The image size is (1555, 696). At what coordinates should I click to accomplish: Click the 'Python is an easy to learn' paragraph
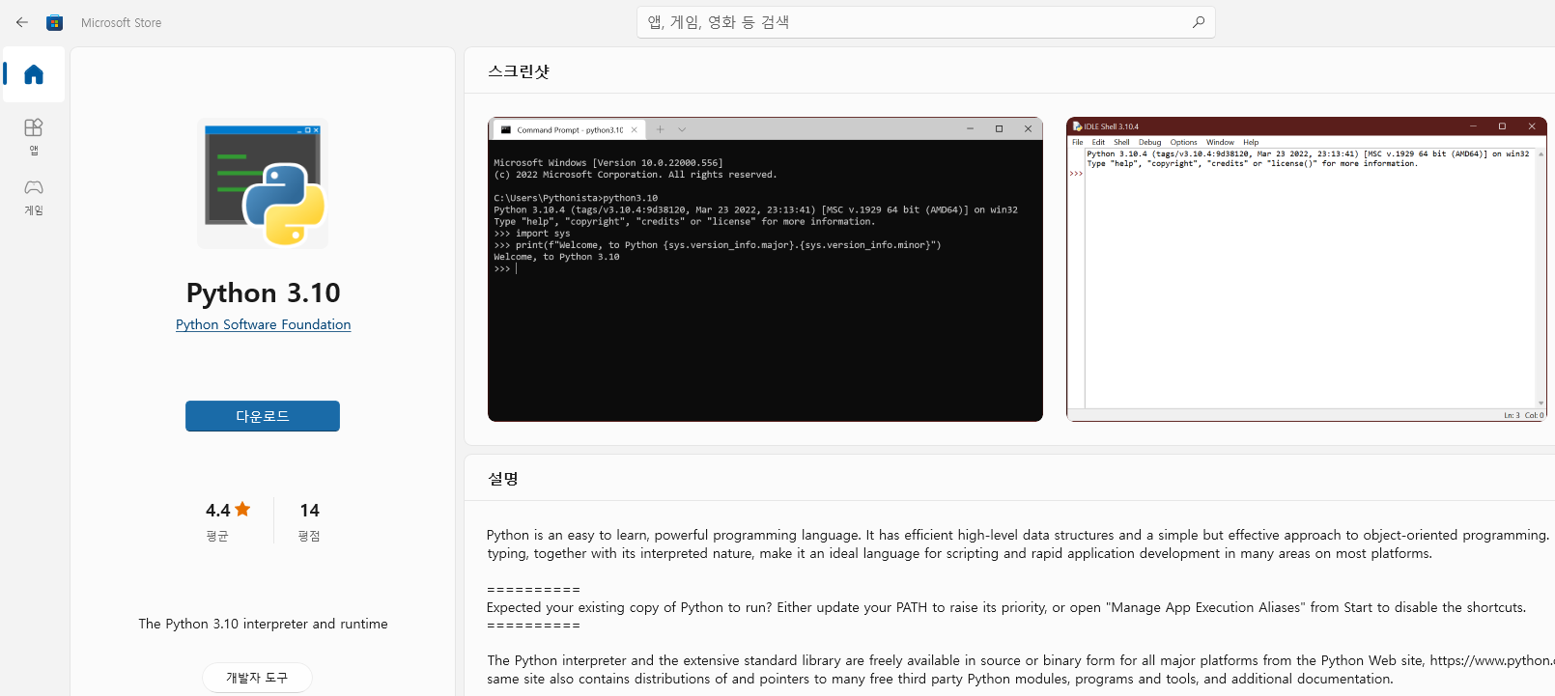pyautogui.click(x=1018, y=543)
